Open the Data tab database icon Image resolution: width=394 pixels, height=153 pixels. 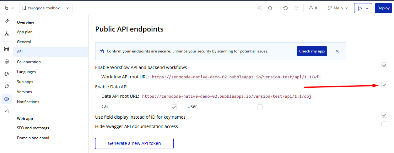(7, 62)
